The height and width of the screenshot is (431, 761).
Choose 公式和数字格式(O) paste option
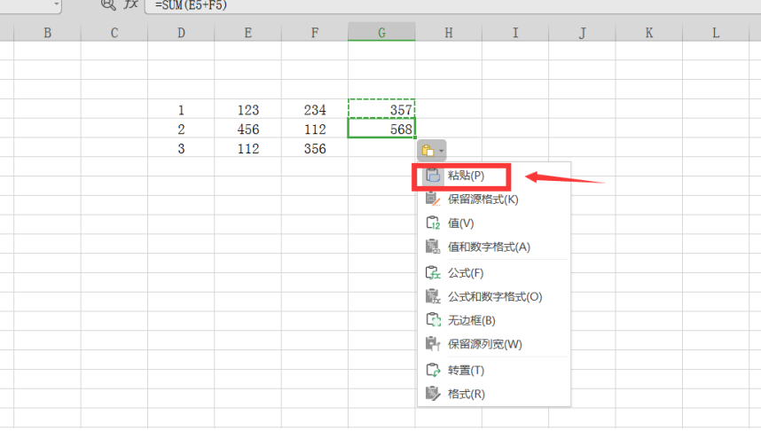click(x=494, y=296)
